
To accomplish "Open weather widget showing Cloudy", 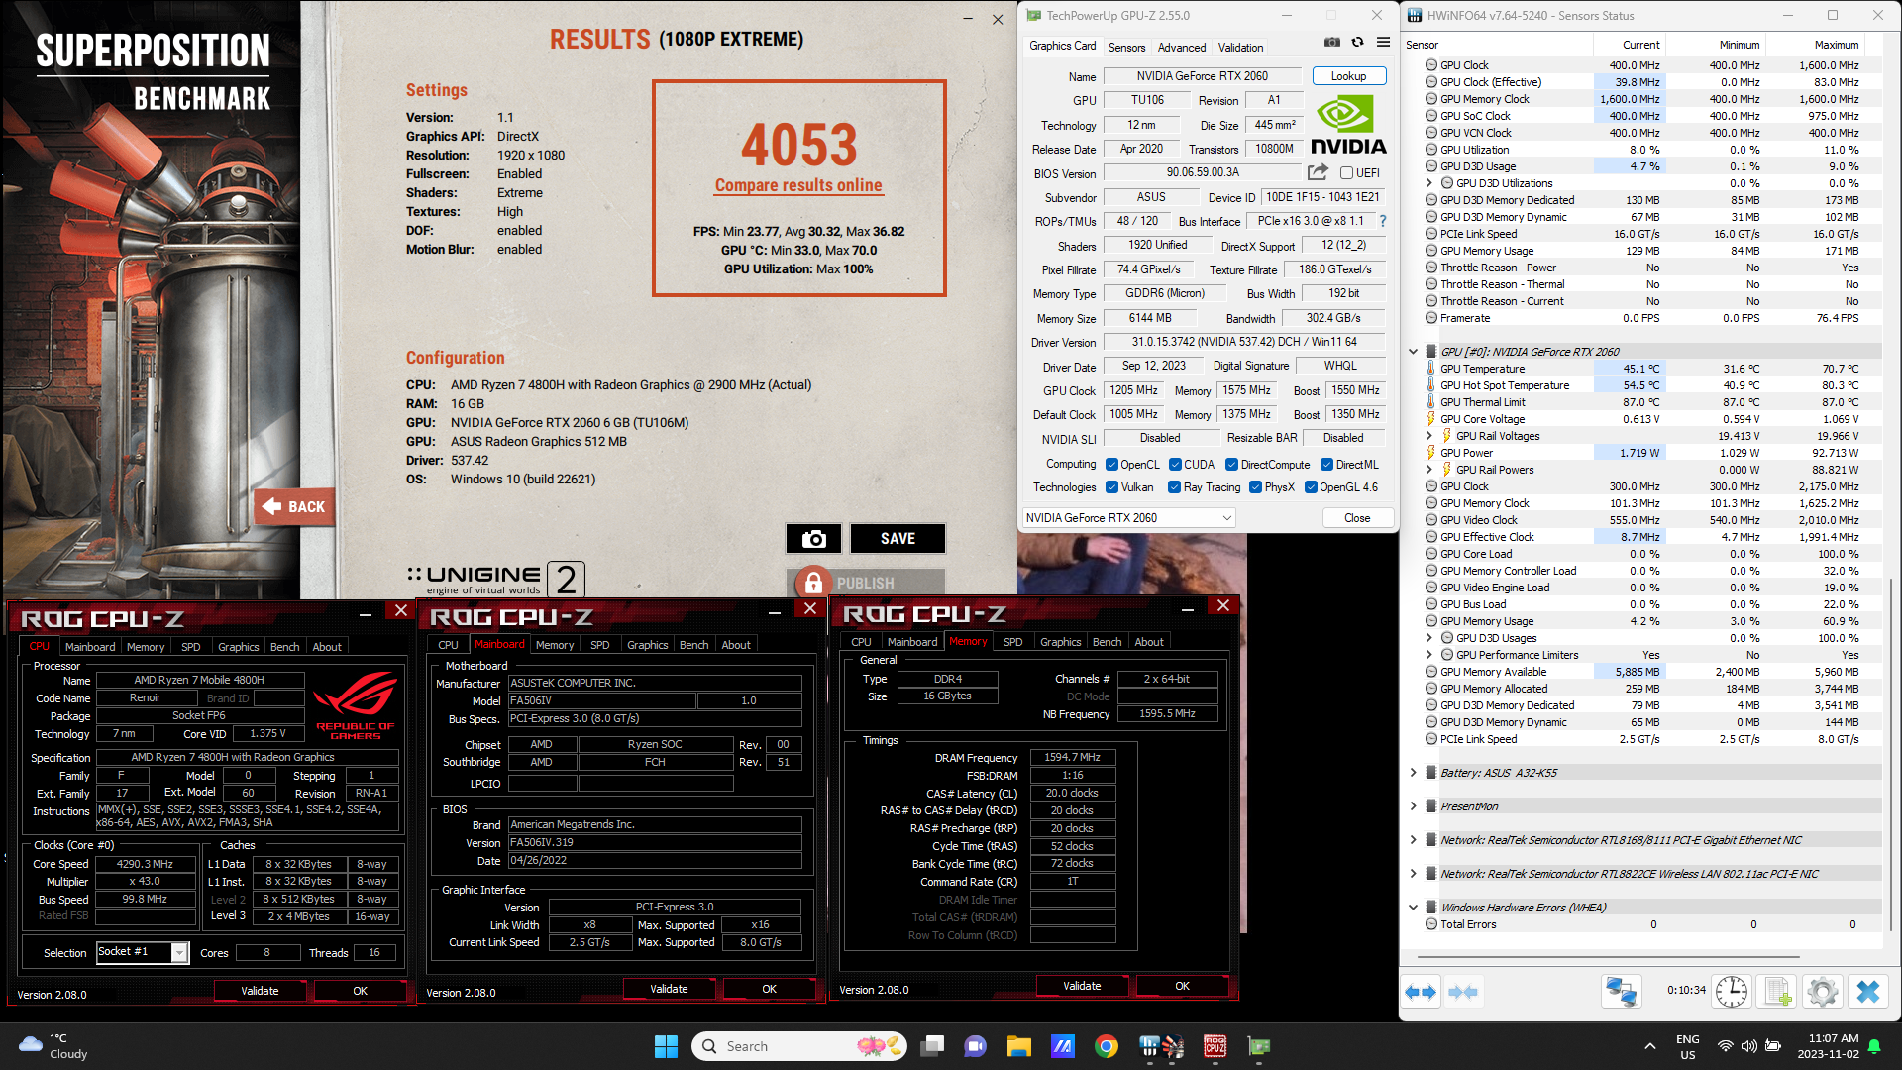I will [x=53, y=1046].
